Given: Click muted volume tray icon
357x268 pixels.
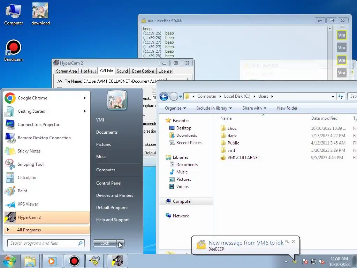Looking at the screenshot, I should (x=322, y=261).
